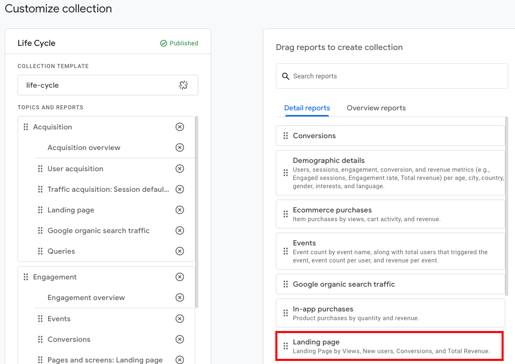Remove Engagement overview with X icon
This screenshot has height=364, width=515.
tap(180, 297)
